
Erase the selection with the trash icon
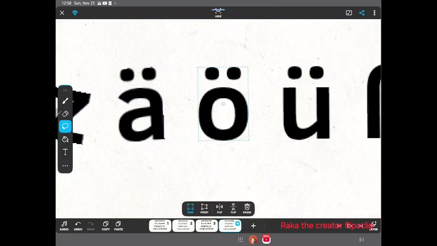(x=247, y=209)
